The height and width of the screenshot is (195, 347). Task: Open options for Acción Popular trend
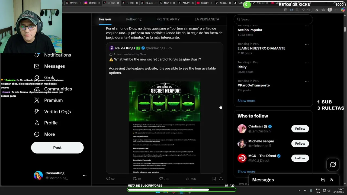click(307, 26)
